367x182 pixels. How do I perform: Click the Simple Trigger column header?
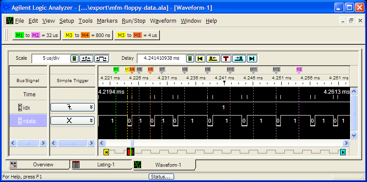[73, 81]
